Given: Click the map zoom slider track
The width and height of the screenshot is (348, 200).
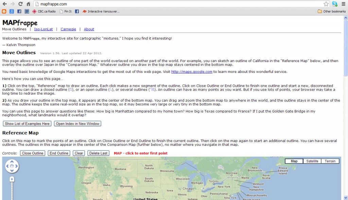Looking at the screenshot, I should pos(12,191).
